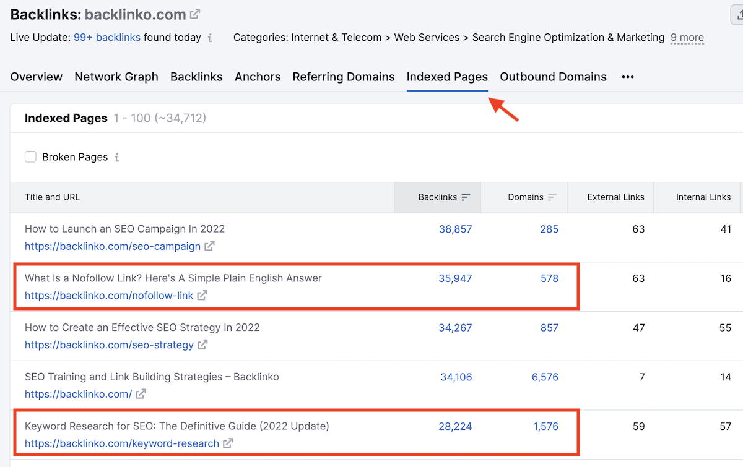Open the 6,576 domains count link
This screenshot has height=467, width=743.
545,377
